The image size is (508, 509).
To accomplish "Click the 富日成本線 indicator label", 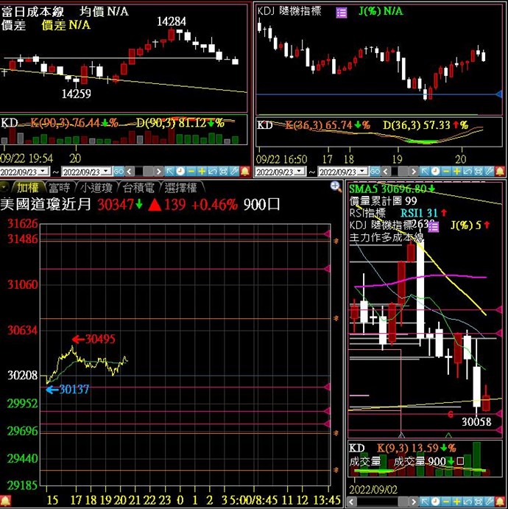I will pyautogui.click(x=32, y=12).
